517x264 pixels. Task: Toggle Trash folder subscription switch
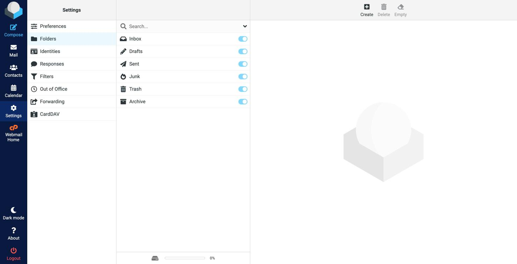click(x=243, y=89)
